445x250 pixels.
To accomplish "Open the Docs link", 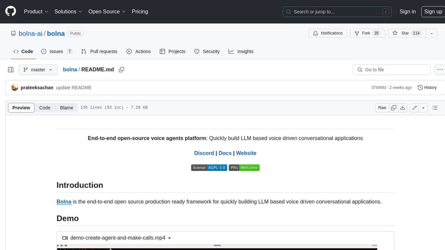I will pyautogui.click(x=225, y=153).
